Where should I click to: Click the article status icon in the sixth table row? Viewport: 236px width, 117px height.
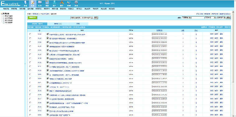click(48, 54)
